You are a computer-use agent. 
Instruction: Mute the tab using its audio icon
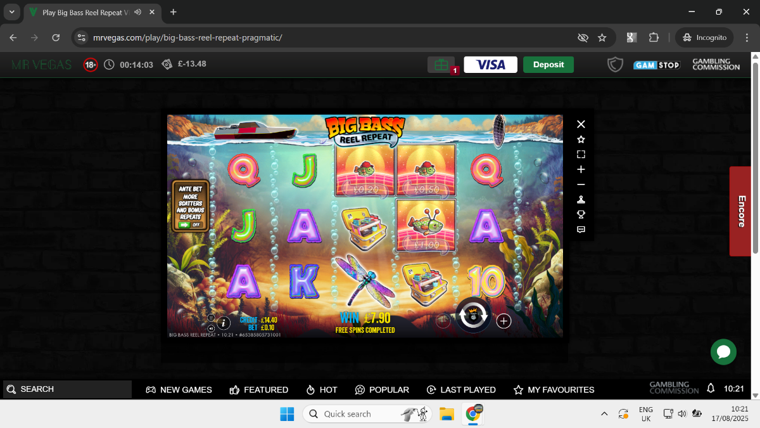pyautogui.click(x=137, y=12)
